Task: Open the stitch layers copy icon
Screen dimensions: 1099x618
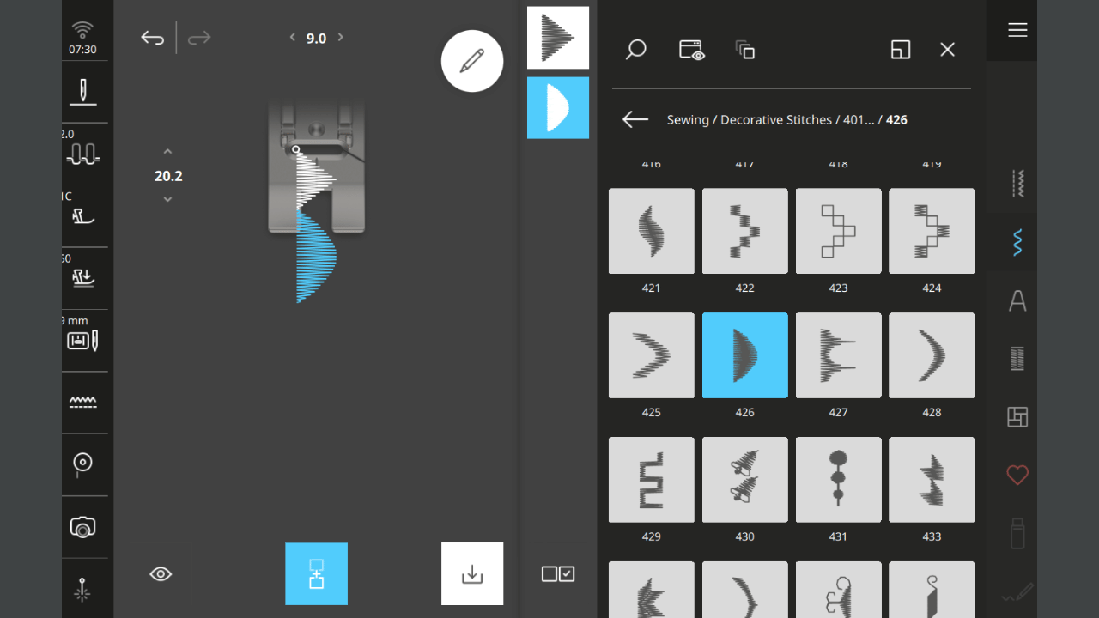Action: click(x=745, y=50)
